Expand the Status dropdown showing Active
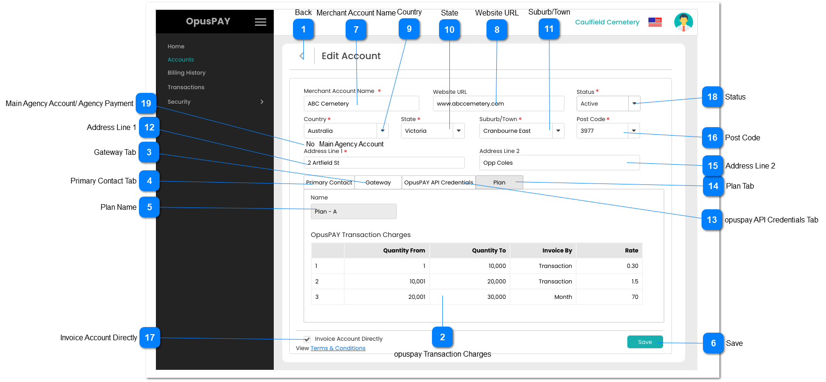 coord(634,104)
